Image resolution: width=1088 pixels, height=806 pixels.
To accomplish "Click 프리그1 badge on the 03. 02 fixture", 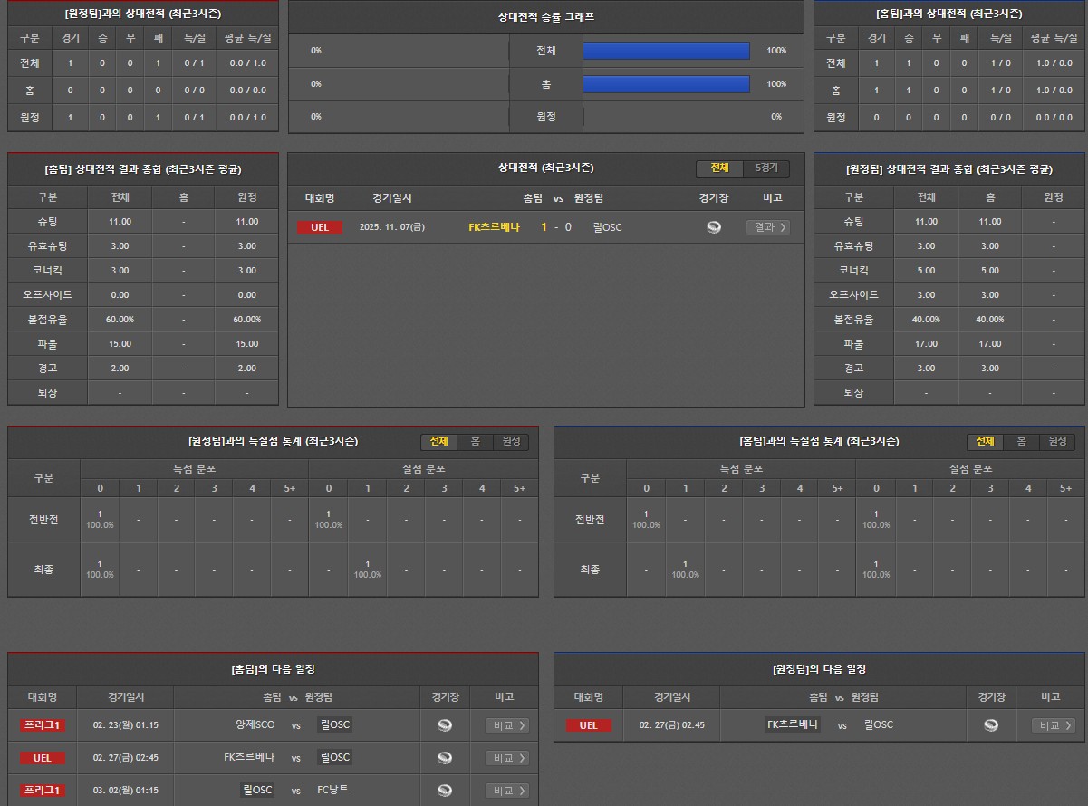I will [43, 791].
